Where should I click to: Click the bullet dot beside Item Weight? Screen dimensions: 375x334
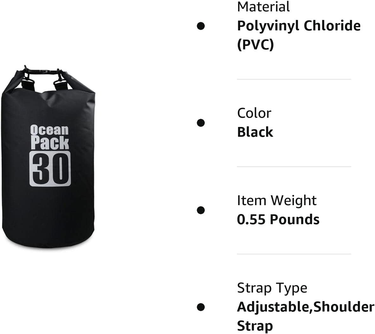click(200, 210)
